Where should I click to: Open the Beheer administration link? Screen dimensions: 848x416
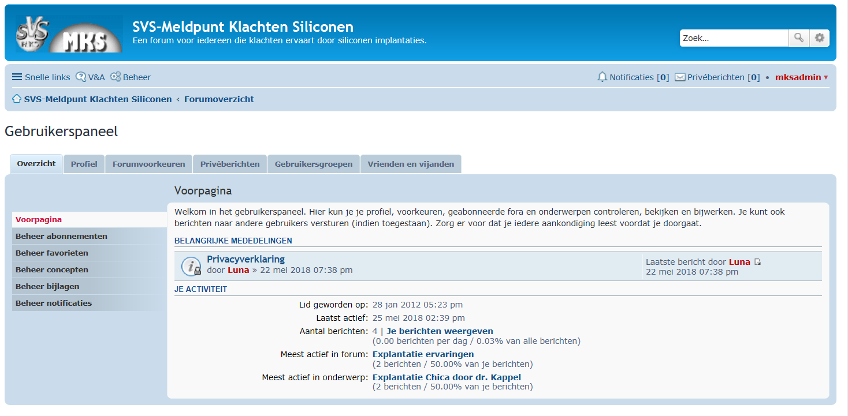tap(131, 77)
